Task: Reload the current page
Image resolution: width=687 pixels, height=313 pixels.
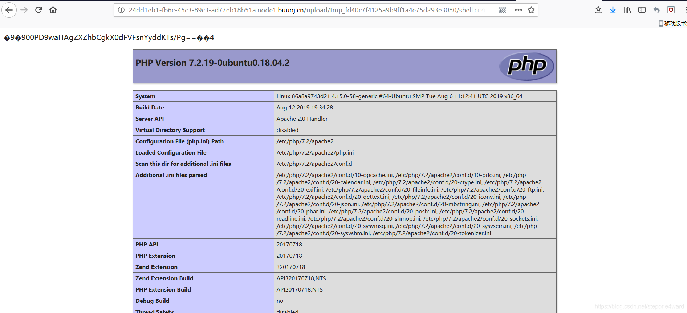Action: (x=38, y=10)
